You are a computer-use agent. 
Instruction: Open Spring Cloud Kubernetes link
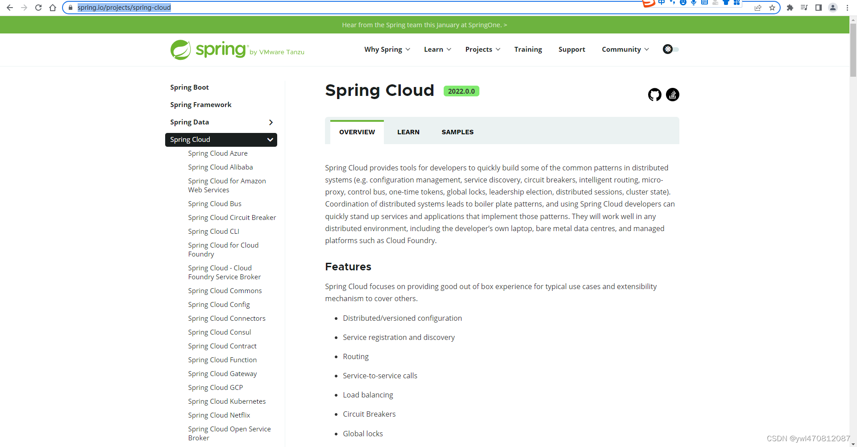[x=227, y=401]
